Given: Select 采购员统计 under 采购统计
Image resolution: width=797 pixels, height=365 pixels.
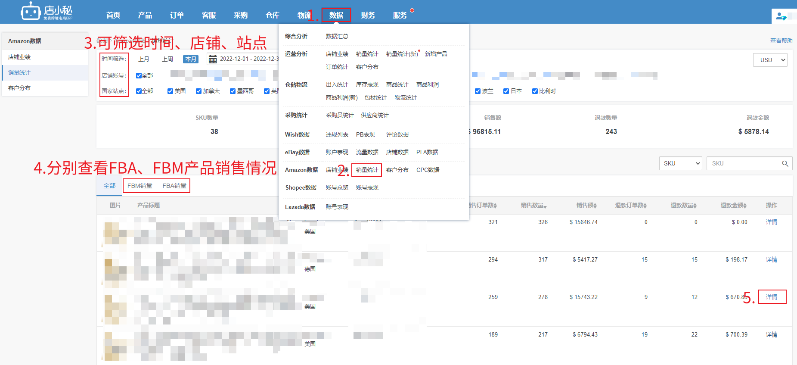Looking at the screenshot, I should pyautogui.click(x=340, y=115).
